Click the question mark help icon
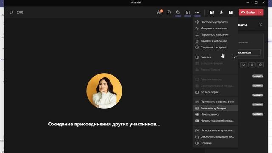 (197, 143)
